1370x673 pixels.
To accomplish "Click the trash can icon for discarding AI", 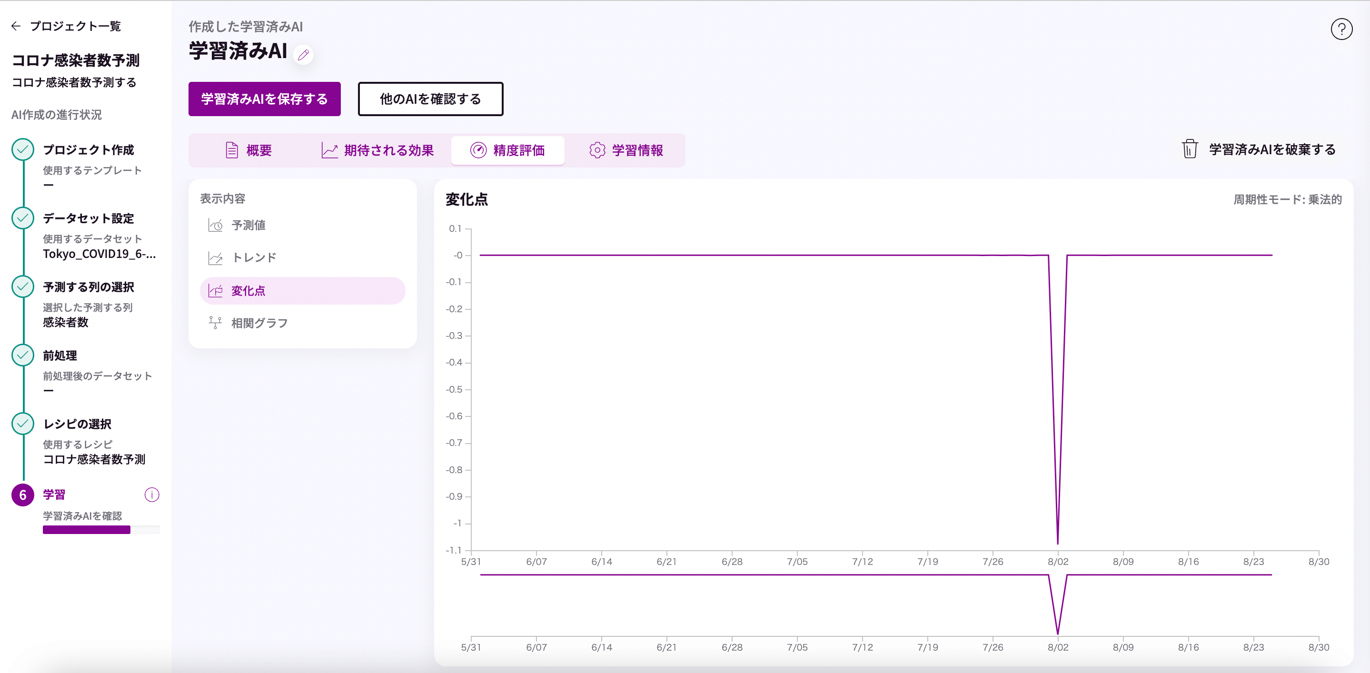I will pos(1190,149).
